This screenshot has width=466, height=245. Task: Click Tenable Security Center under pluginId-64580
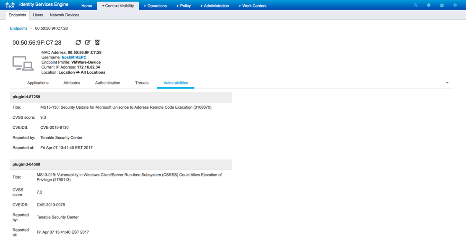(x=58, y=217)
